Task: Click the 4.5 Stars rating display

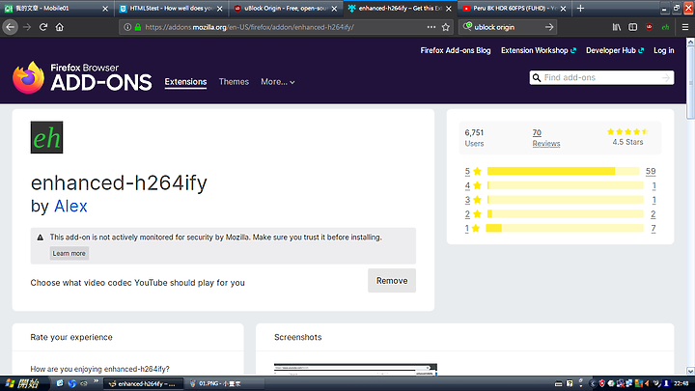Action: coord(627,137)
